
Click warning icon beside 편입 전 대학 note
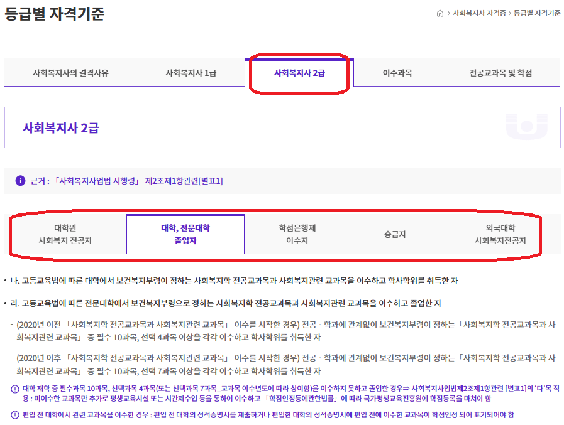pyautogui.click(x=14, y=416)
